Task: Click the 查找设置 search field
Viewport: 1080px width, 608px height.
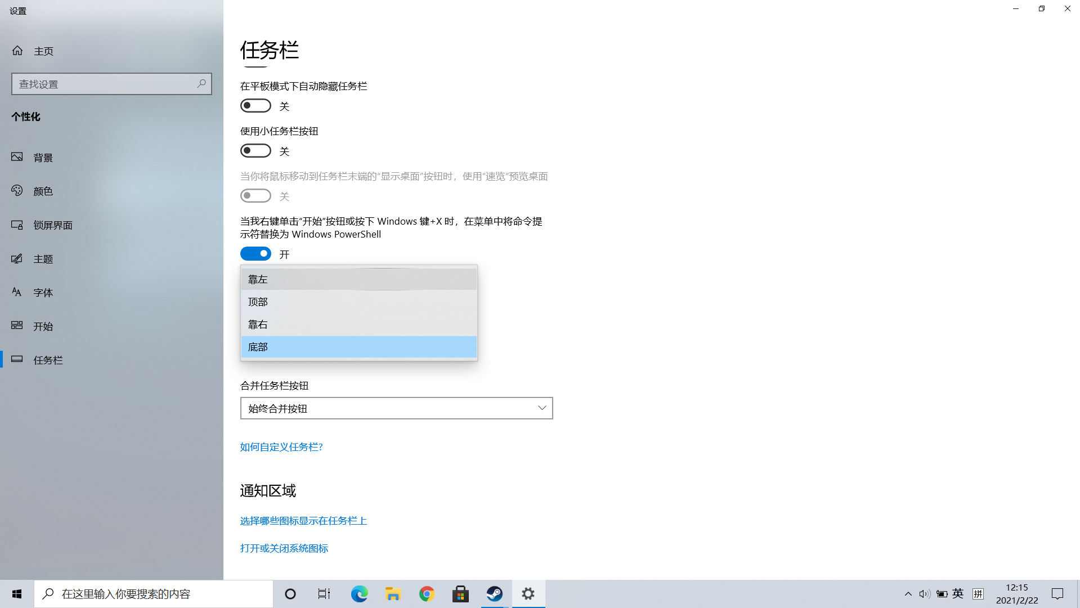Action: tap(104, 84)
